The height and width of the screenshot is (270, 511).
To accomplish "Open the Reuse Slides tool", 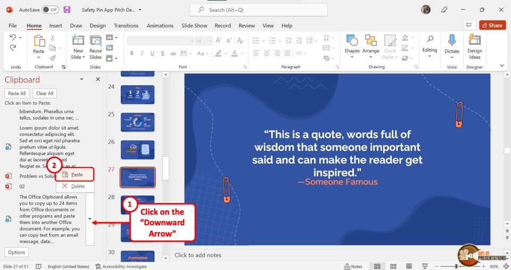I will 95,47.
